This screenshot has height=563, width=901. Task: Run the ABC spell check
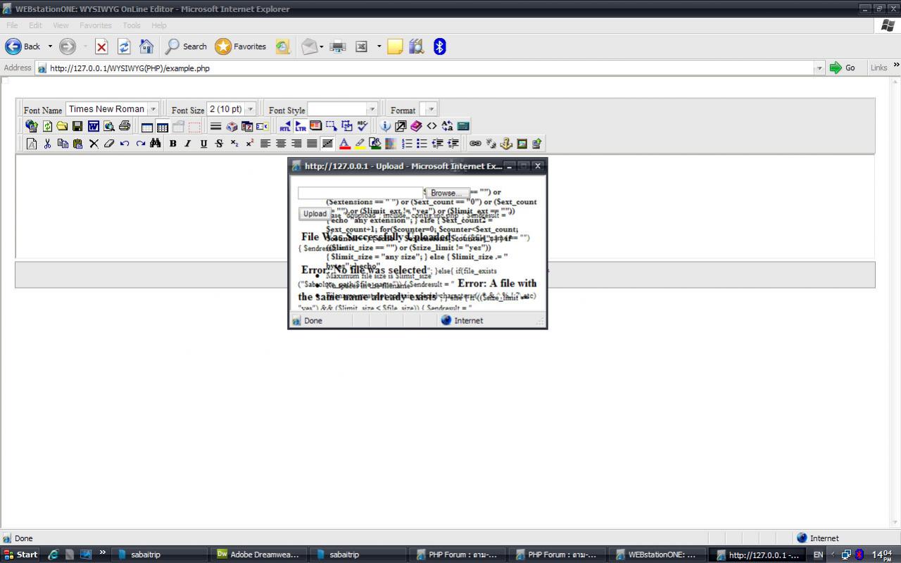(x=363, y=126)
